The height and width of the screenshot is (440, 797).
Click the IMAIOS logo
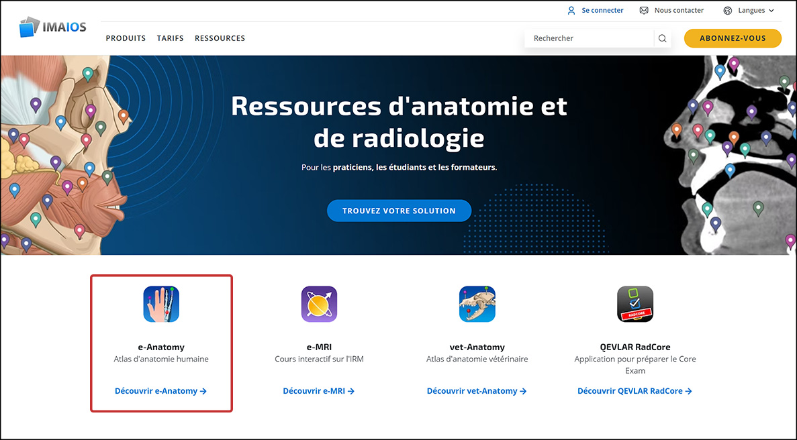point(52,27)
